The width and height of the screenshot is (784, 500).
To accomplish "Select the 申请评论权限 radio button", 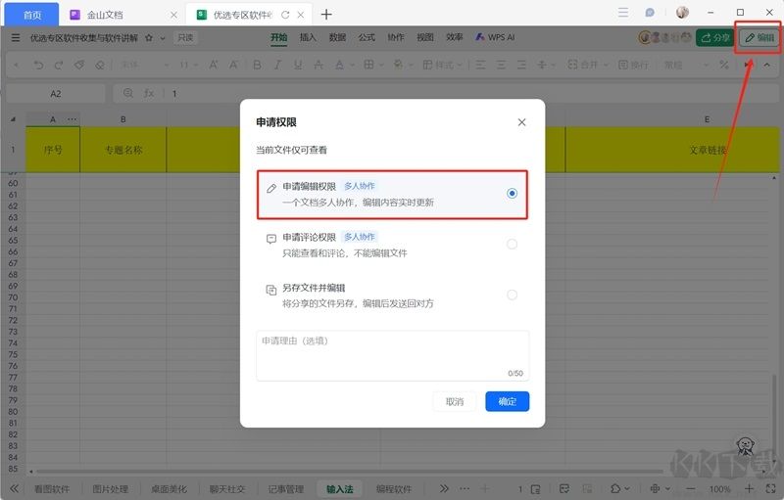I will (512, 244).
